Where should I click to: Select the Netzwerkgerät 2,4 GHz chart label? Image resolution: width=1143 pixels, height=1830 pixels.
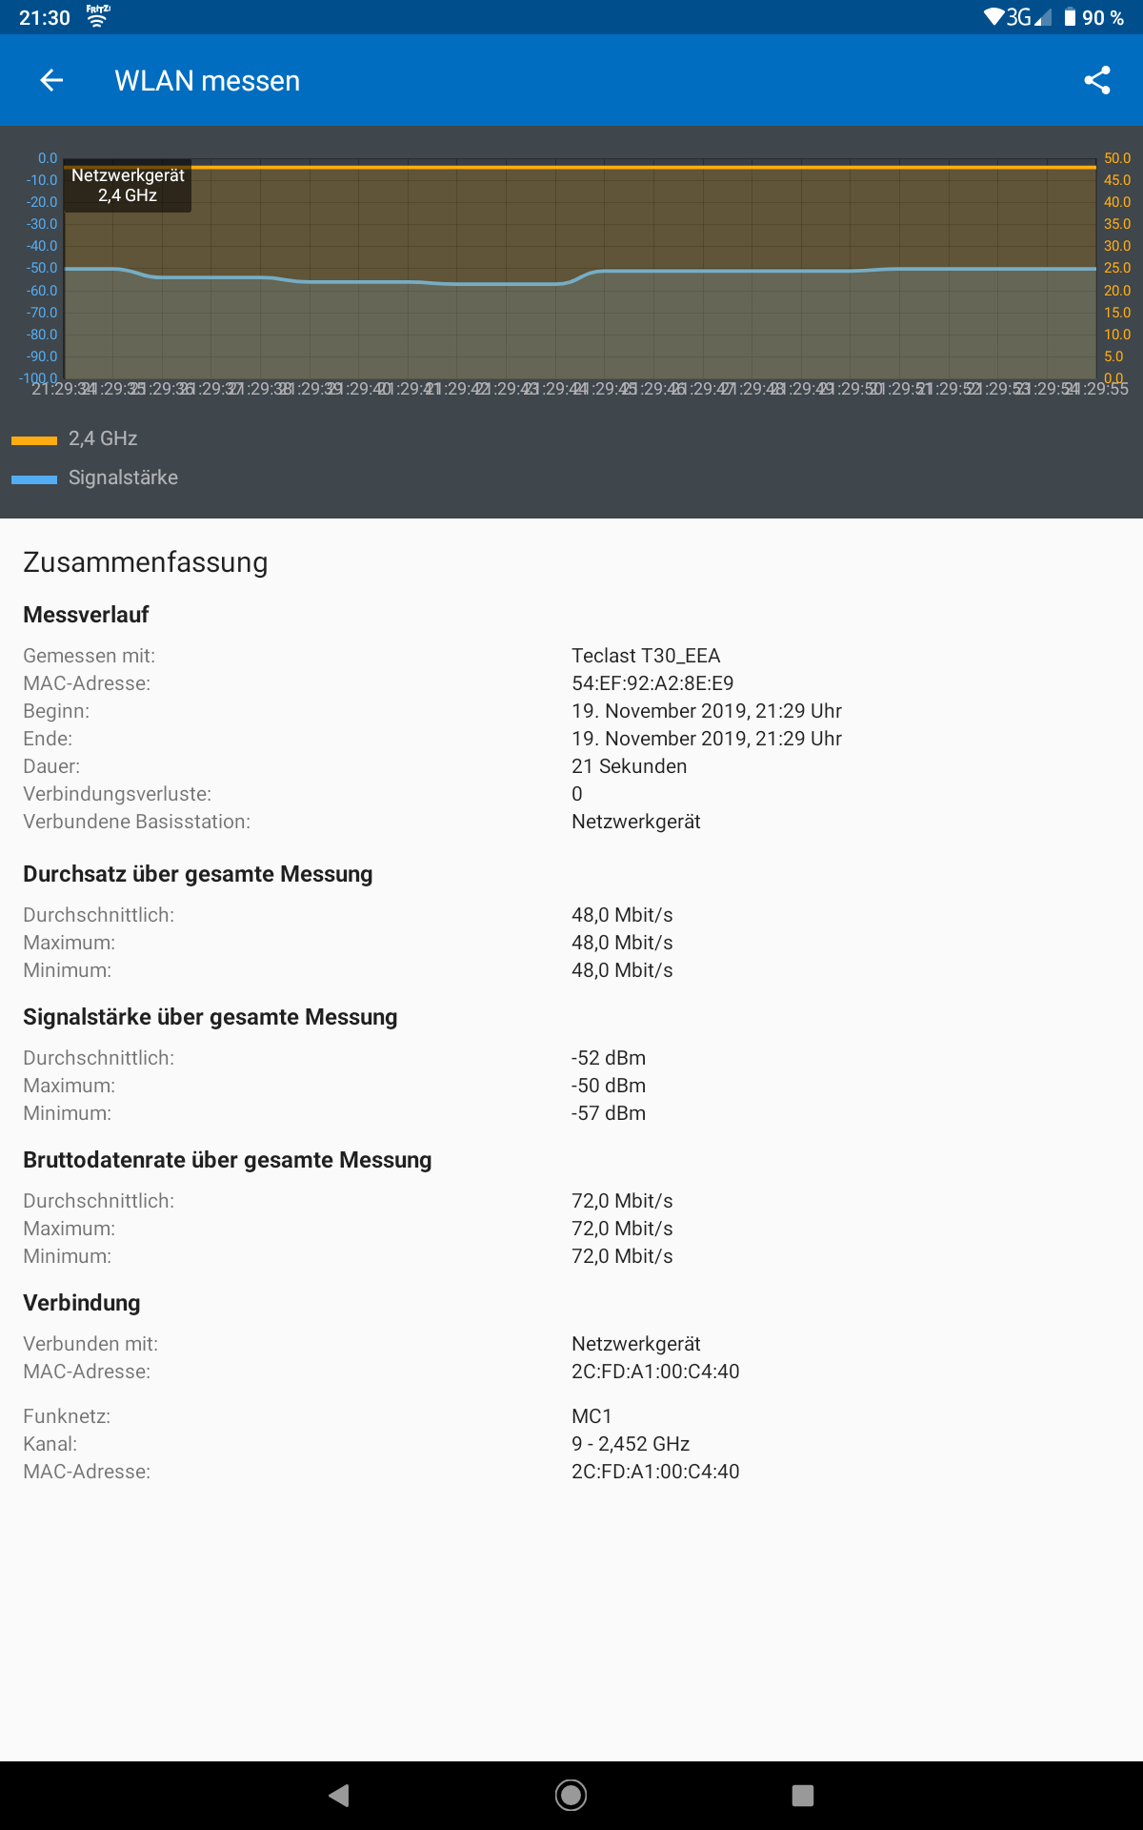tap(128, 186)
